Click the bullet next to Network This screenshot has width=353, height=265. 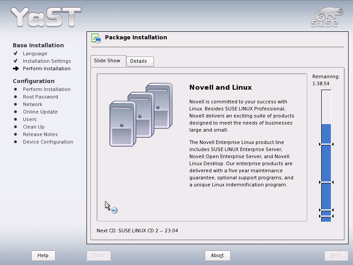pos(15,104)
